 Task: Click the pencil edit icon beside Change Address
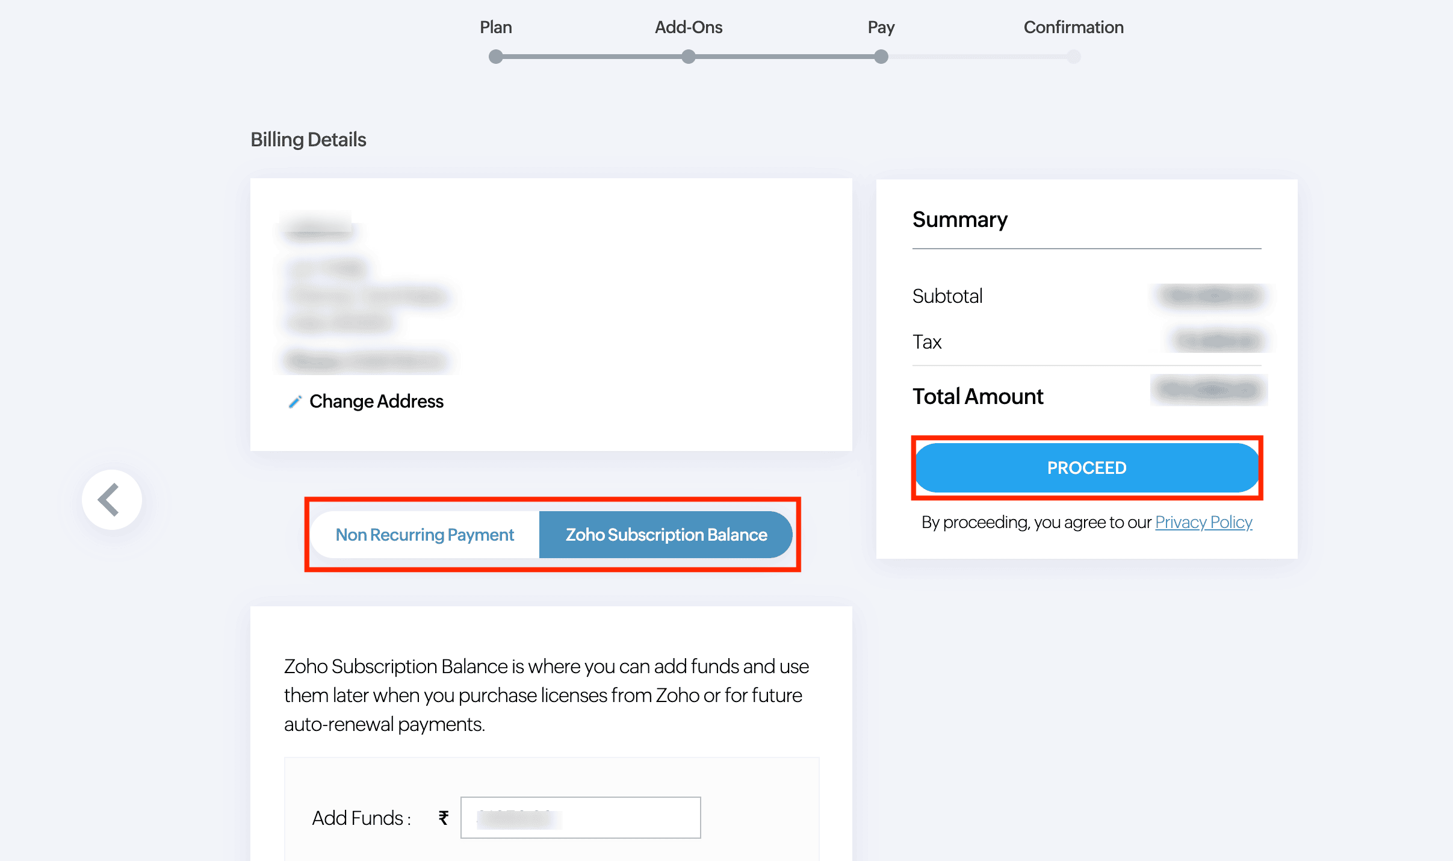click(x=294, y=401)
